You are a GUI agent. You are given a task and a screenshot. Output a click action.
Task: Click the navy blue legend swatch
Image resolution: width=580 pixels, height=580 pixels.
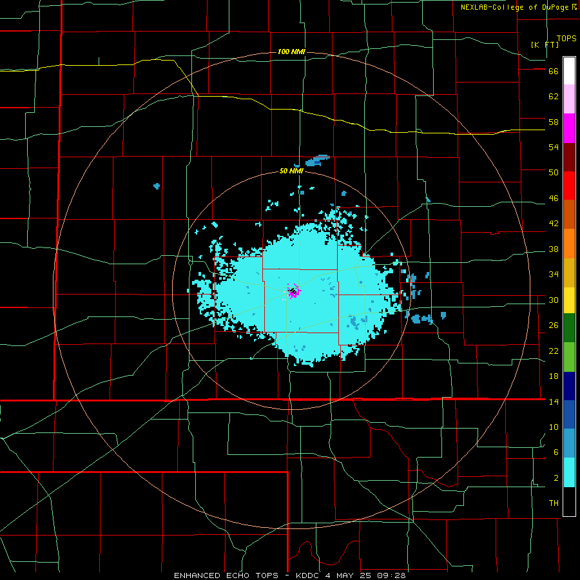569,386
